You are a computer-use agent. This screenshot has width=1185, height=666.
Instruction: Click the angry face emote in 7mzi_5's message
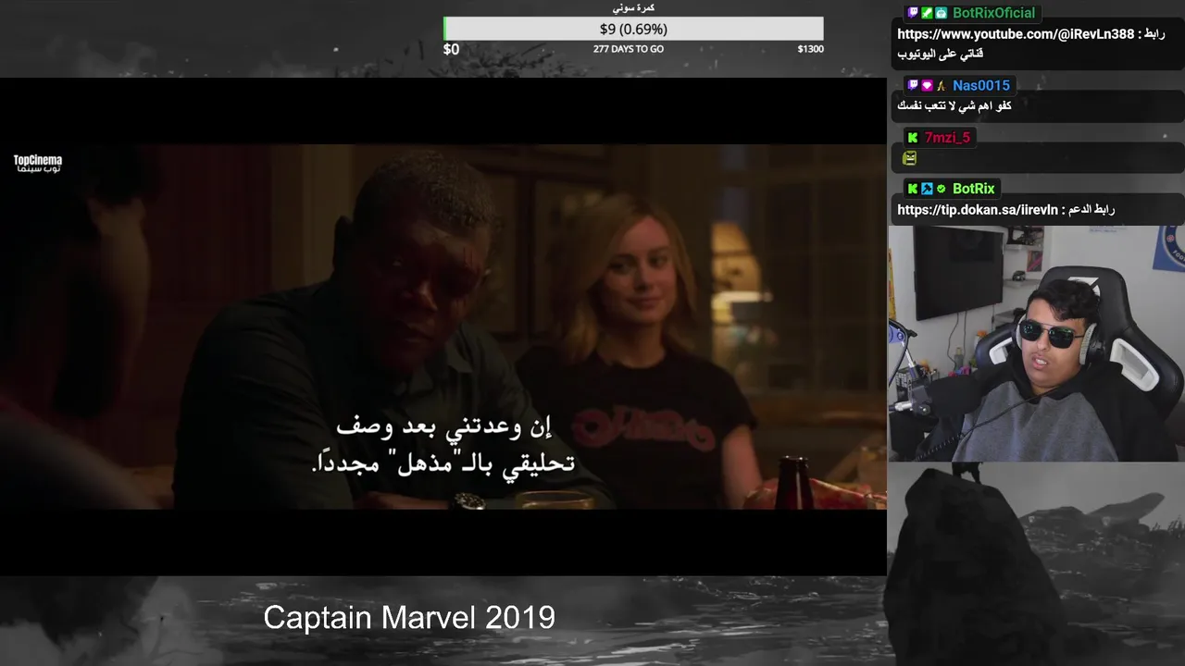pyautogui.click(x=910, y=158)
